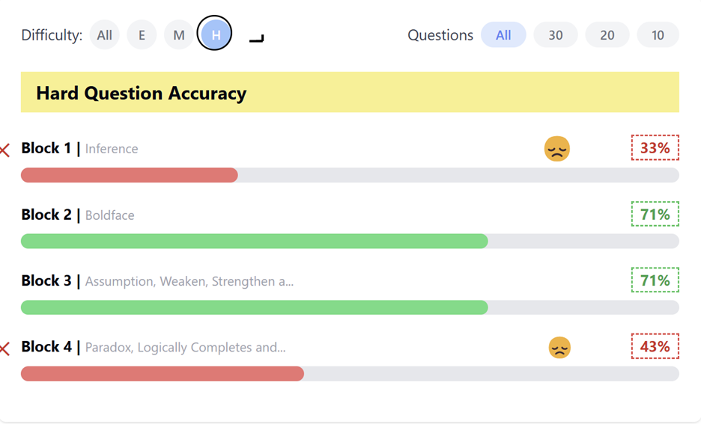Select the Medium (M) difficulty filter
This screenshot has height=424, width=701.
[178, 35]
